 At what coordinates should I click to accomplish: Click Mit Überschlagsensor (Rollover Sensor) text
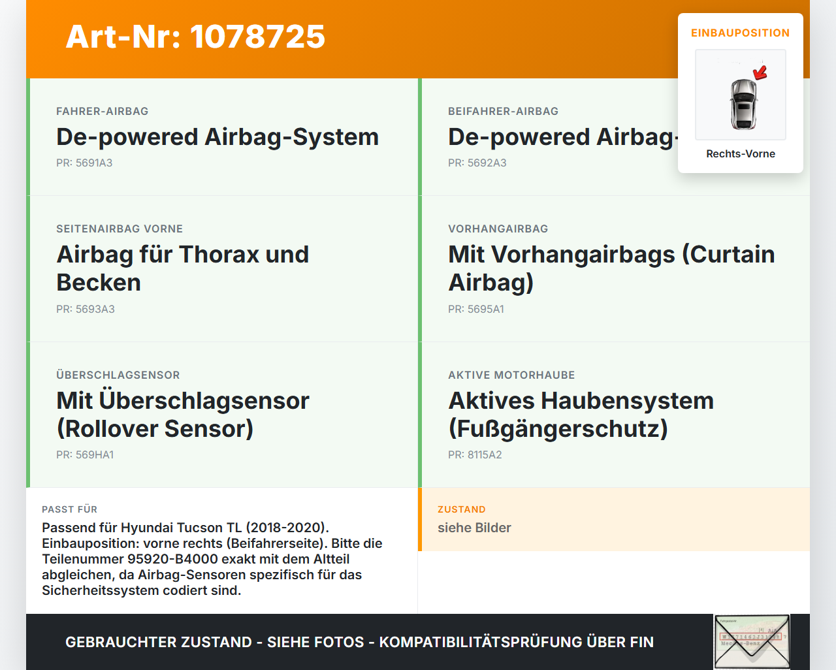183,415
